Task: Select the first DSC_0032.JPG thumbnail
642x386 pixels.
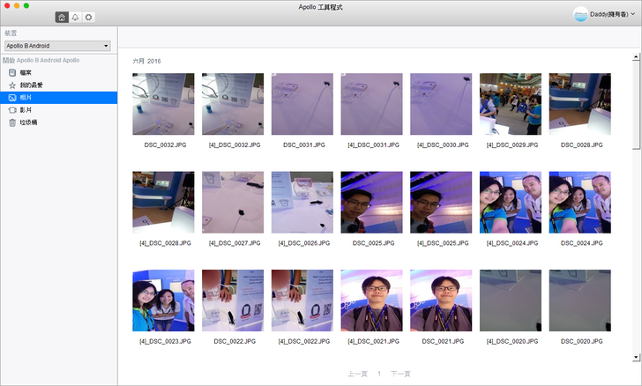Action: click(163, 104)
